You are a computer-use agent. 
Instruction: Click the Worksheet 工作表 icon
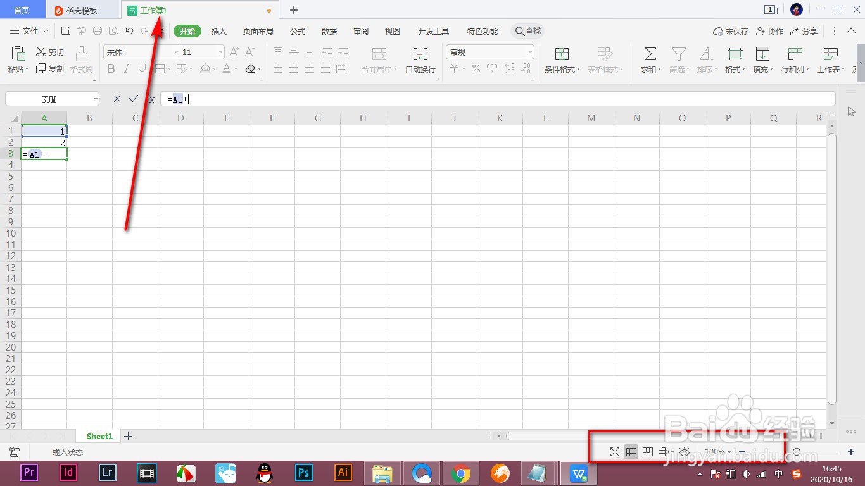coord(830,54)
